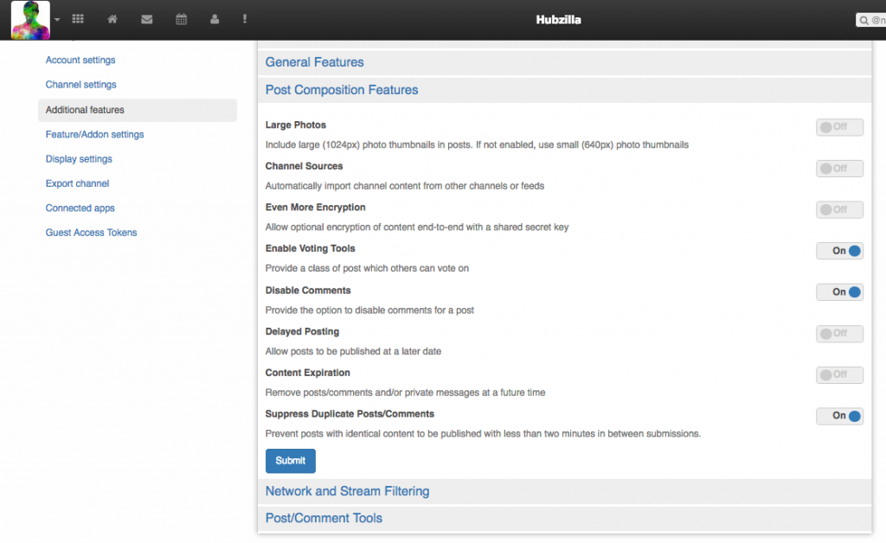Open the dropdown arrow beside avatar
Viewport: 886px width, 543px height.
(57, 20)
